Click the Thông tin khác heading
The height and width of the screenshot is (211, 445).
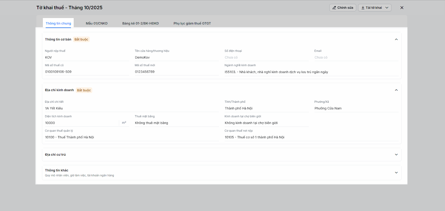(x=57, y=170)
